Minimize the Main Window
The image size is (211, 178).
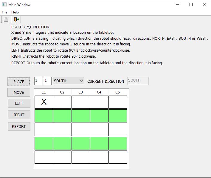point(178,4)
